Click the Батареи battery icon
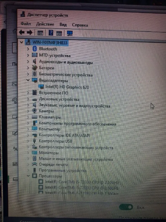This screenshot has height=222, width=166. [34, 67]
